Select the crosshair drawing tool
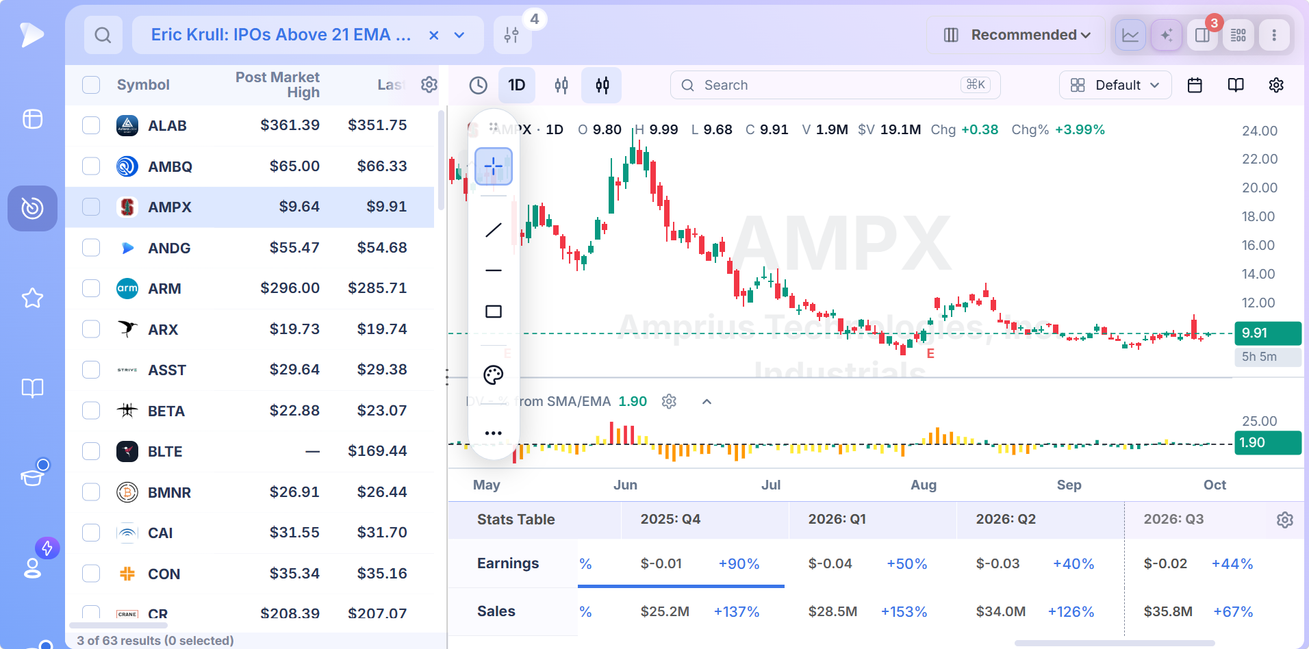Viewport: 1309px width, 649px height. (494, 166)
